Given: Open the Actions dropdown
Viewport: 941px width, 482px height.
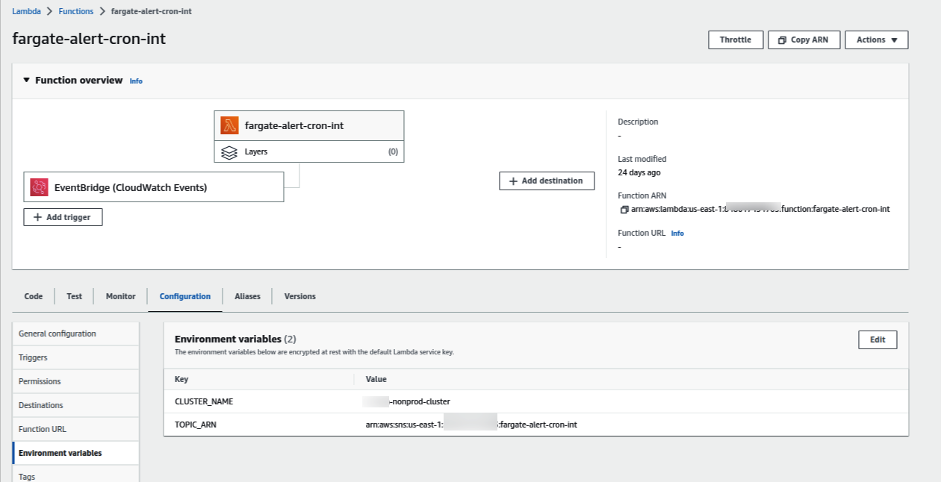Looking at the screenshot, I should click(x=876, y=40).
